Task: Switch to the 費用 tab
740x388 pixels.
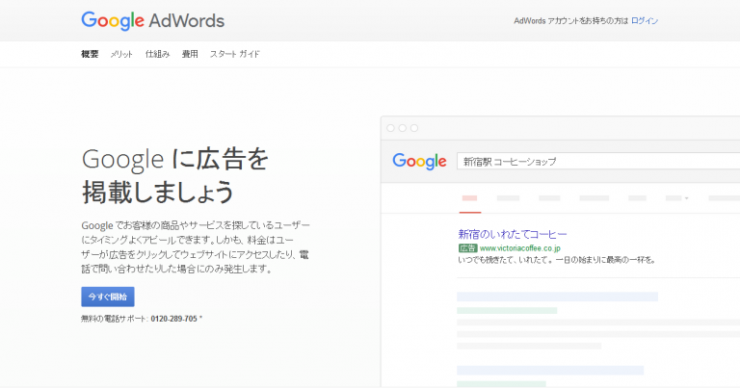Action: (x=190, y=54)
